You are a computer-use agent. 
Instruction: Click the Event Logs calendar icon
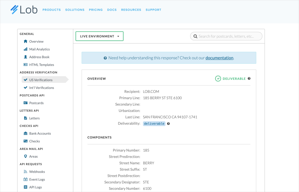26,179
